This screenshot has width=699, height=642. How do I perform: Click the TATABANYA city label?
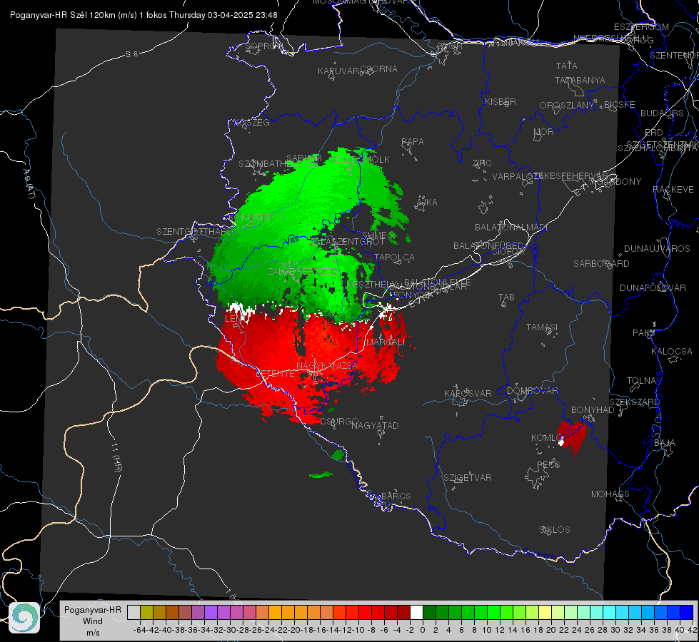pos(580,80)
